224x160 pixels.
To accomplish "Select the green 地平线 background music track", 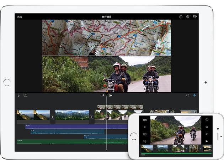I will point(72,141).
